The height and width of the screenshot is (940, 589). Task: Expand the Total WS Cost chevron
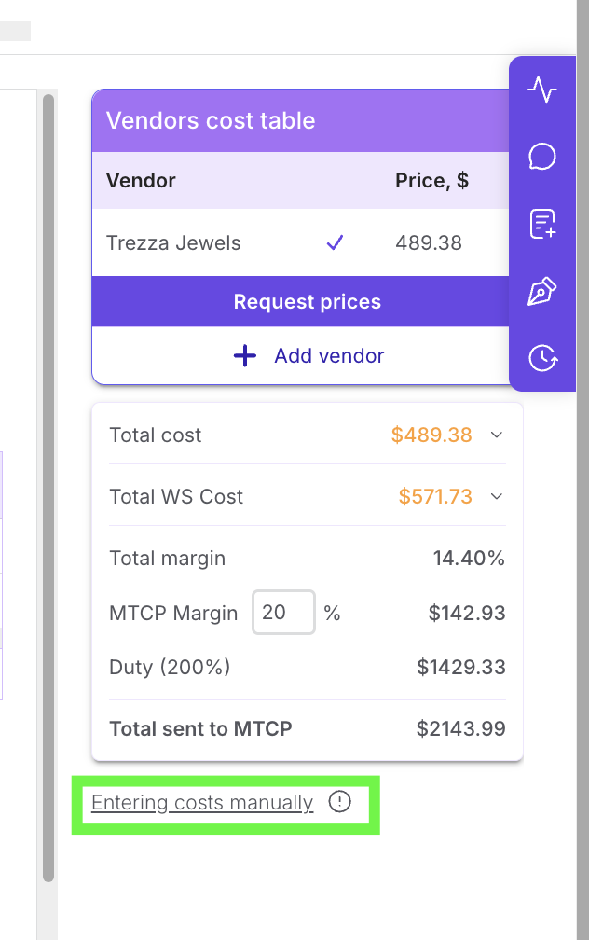click(497, 496)
